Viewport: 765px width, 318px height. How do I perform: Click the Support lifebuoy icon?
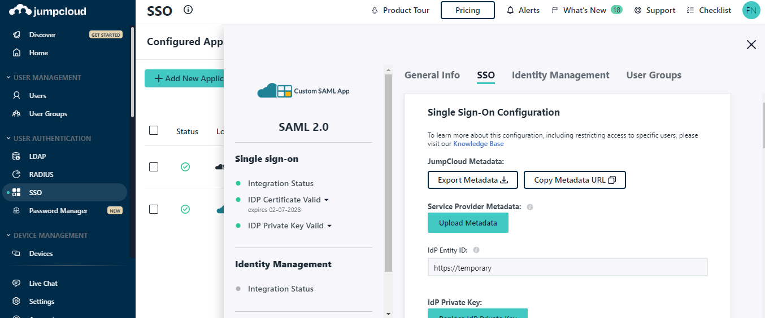[638, 10]
